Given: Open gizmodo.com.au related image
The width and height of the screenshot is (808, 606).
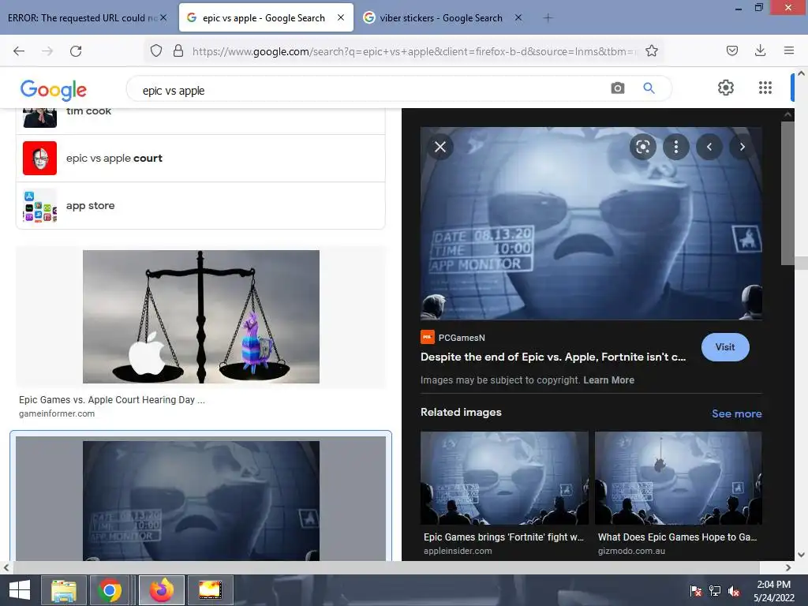Looking at the screenshot, I should point(678,477).
